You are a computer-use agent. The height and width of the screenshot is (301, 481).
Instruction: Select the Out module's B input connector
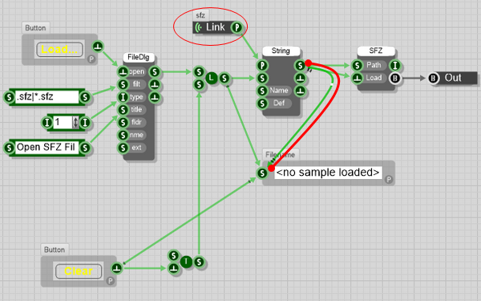(433, 78)
